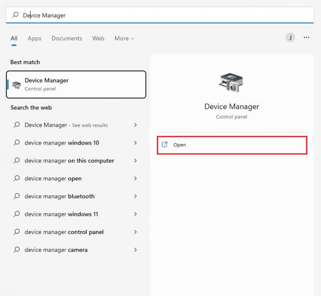This screenshot has width=321, height=296.
Task: Click the Device Manager icon in Best match
Action: (x=17, y=85)
